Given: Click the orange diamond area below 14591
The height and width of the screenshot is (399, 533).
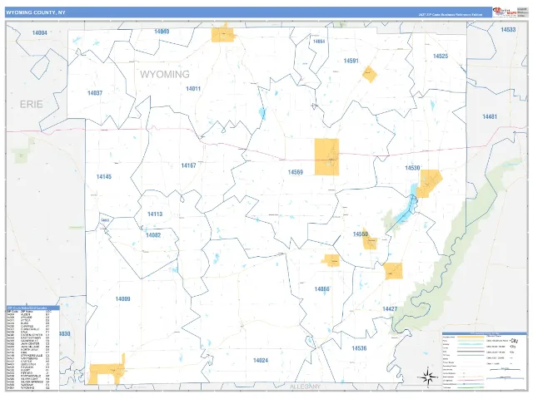Looking at the screenshot, I should 370,74.
